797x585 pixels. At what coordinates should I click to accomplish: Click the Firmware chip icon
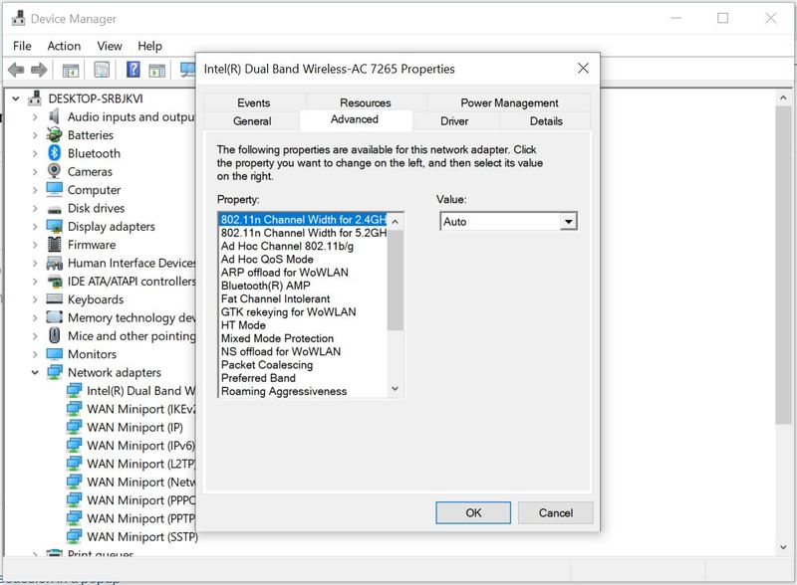[56, 245]
